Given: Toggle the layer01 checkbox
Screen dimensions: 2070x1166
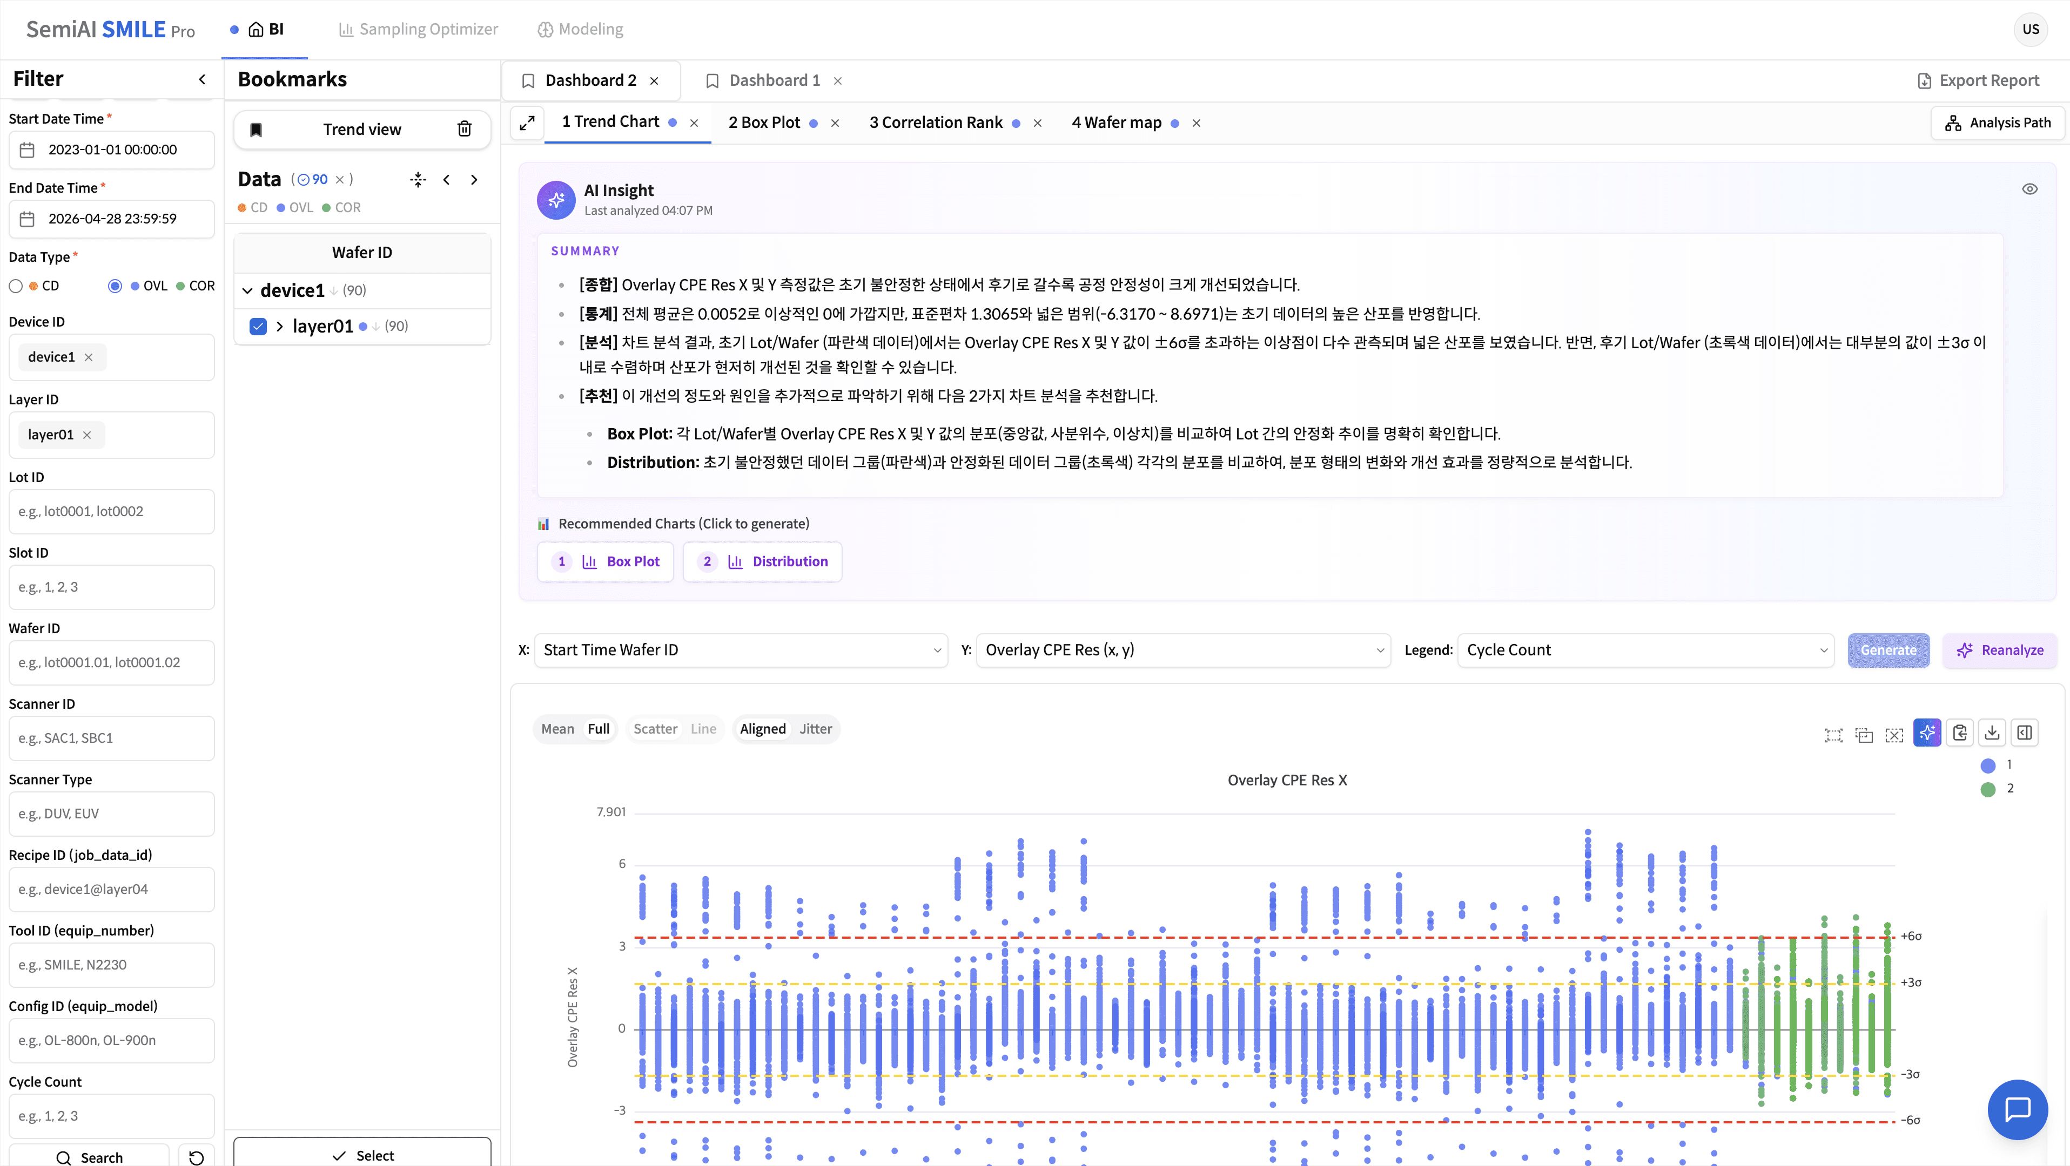Looking at the screenshot, I should click(258, 326).
